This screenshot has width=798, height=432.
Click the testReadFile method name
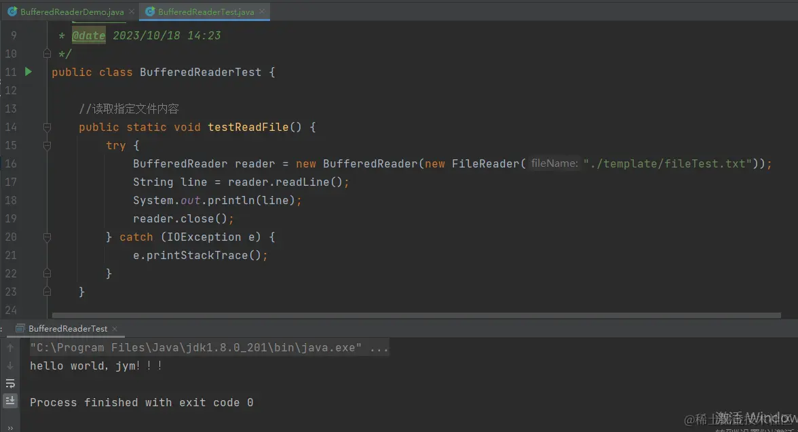[x=248, y=127]
